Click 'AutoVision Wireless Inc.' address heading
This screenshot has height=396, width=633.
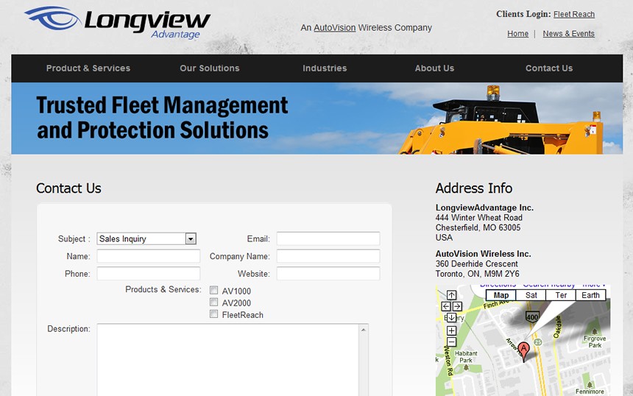(484, 254)
